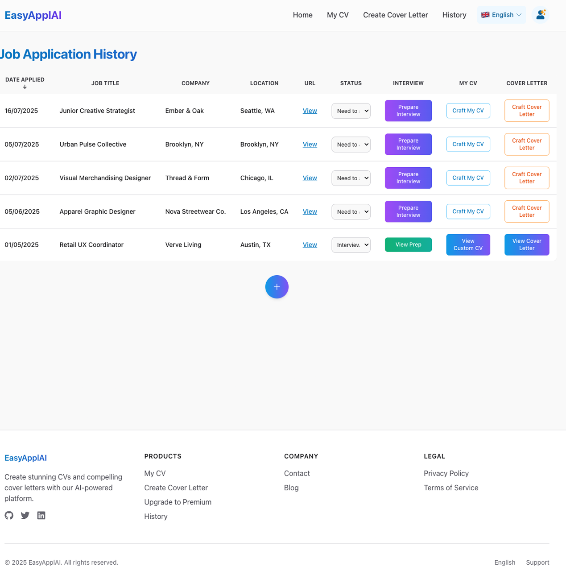Open the Twitter icon in footer
The width and height of the screenshot is (566, 579).
[25, 515]
